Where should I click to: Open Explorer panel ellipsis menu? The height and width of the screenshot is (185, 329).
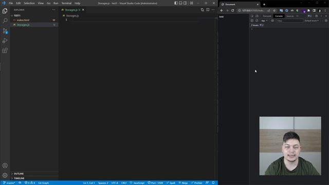(53, 10)
